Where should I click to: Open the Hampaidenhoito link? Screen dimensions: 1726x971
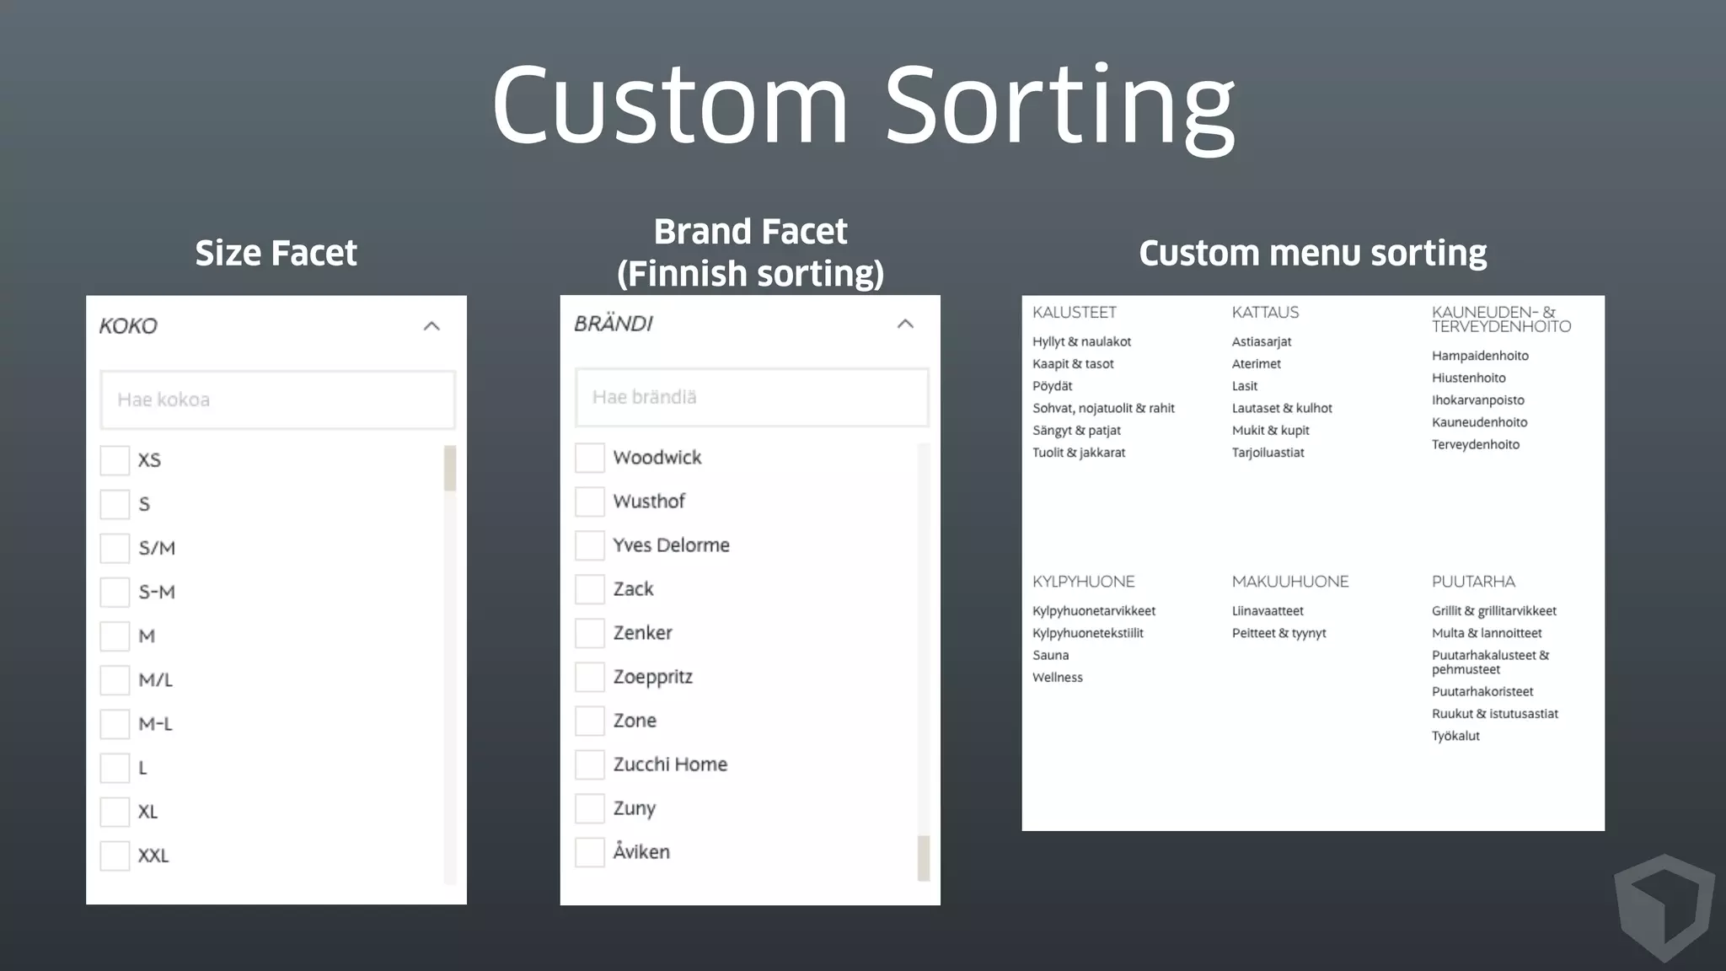[1480, 356]
